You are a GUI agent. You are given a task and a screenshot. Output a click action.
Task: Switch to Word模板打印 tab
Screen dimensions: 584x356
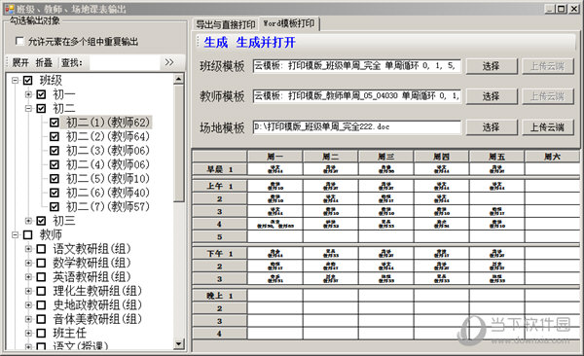click(x=289, y=23)
